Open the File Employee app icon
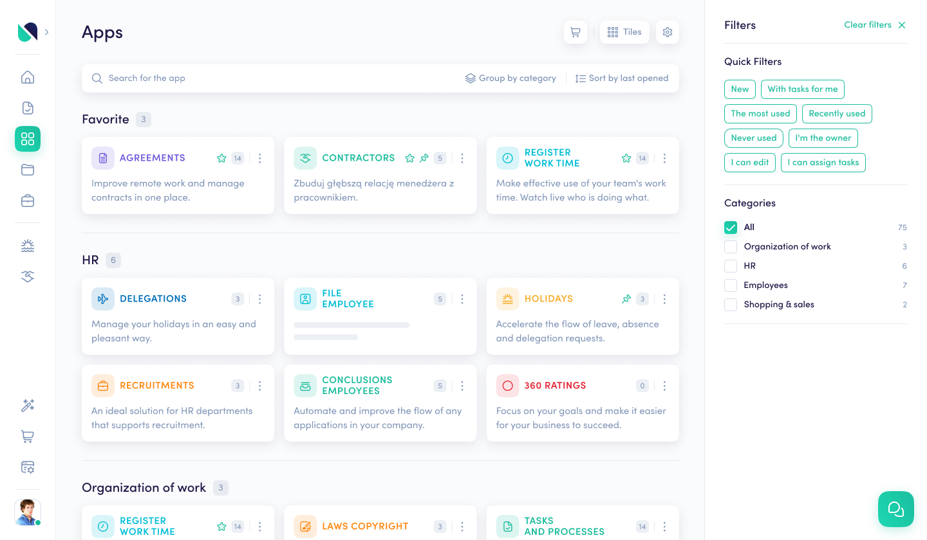The height and width of the screenshot is (540, 927). (305, 299)
